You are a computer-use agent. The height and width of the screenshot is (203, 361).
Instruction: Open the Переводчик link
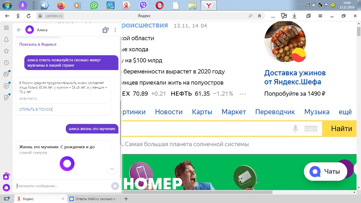(x=275, y=112)
